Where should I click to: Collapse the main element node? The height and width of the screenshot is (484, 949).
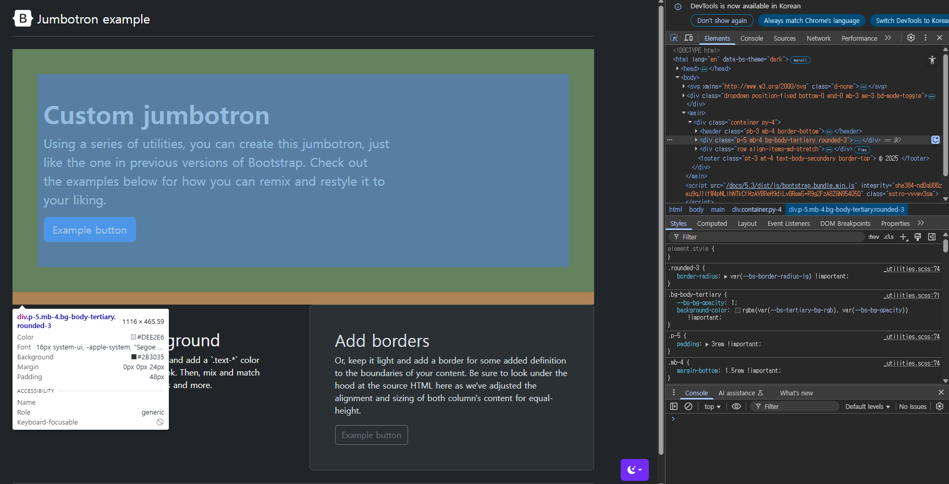[x=684, y=113]
